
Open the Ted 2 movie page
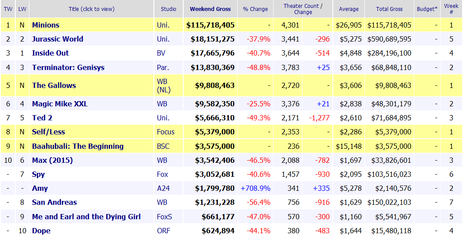(x=42, y=118)
